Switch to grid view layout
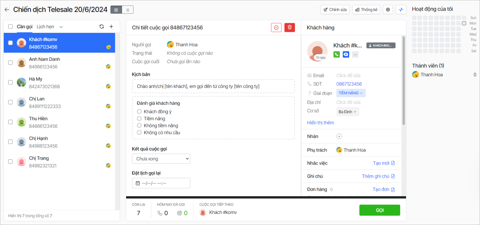480x225 pixels. tap(116, 10)
